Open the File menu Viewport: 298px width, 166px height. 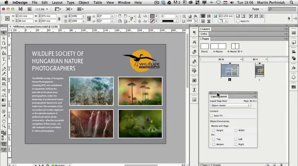(x=34, y=2)
